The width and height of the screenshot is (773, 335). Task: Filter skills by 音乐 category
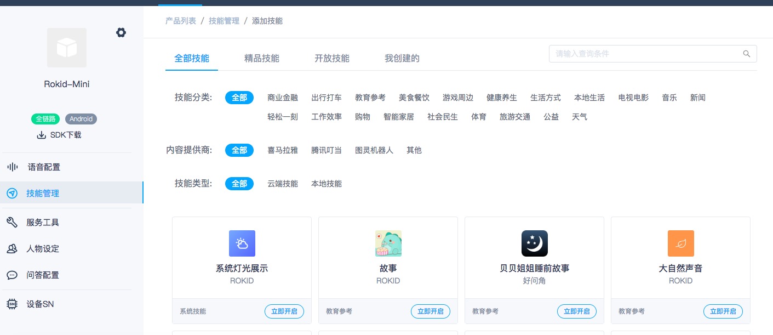[x=669, y=98]
